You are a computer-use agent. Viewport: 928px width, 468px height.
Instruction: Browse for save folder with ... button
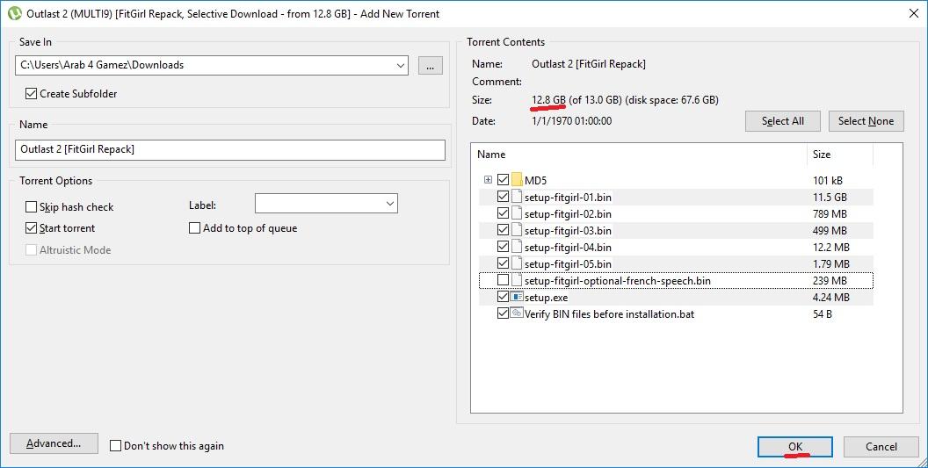point(431,66)
